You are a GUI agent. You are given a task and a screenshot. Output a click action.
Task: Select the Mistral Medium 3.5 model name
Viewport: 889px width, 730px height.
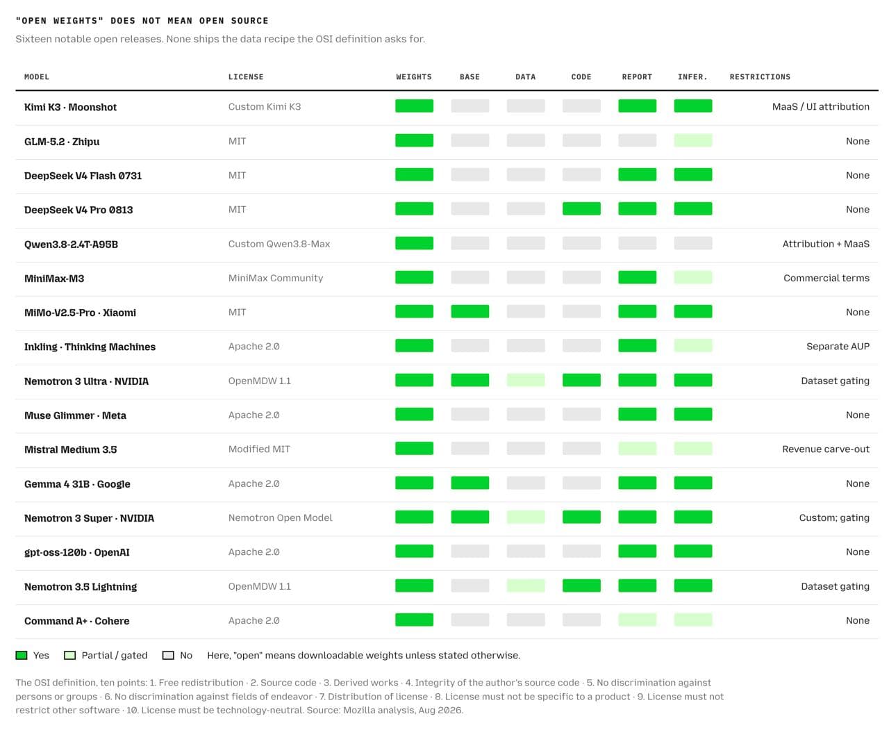(x=70, y=449)
